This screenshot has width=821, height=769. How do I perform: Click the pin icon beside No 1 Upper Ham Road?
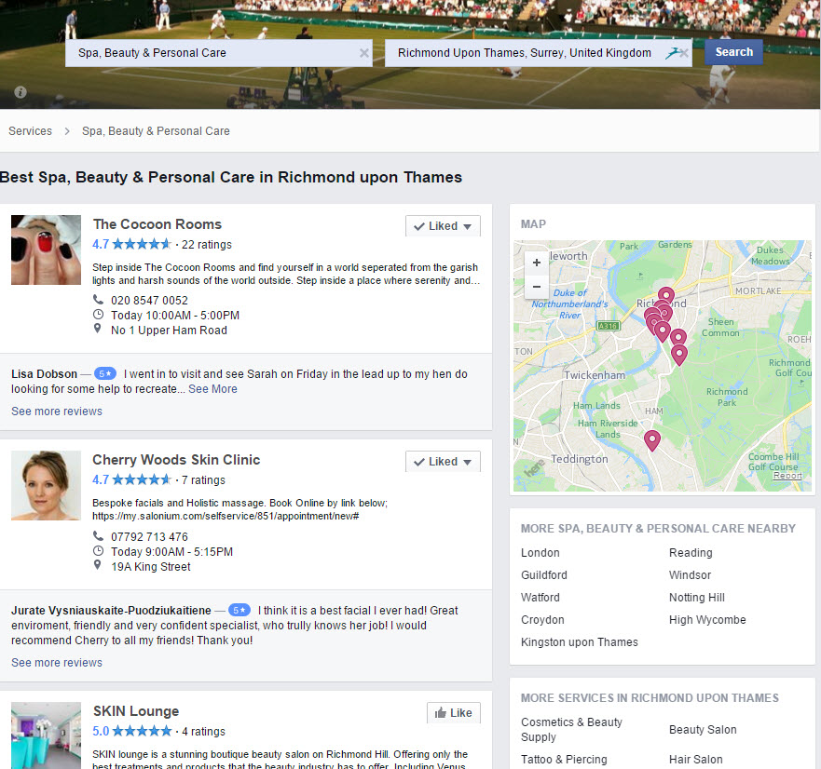tap(97, 330)
